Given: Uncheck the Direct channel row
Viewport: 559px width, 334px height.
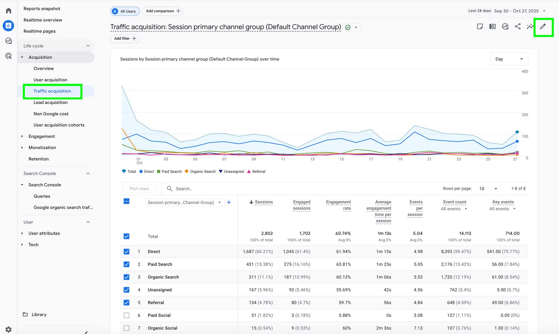Looking at the screenshot, I should (126, 251).
